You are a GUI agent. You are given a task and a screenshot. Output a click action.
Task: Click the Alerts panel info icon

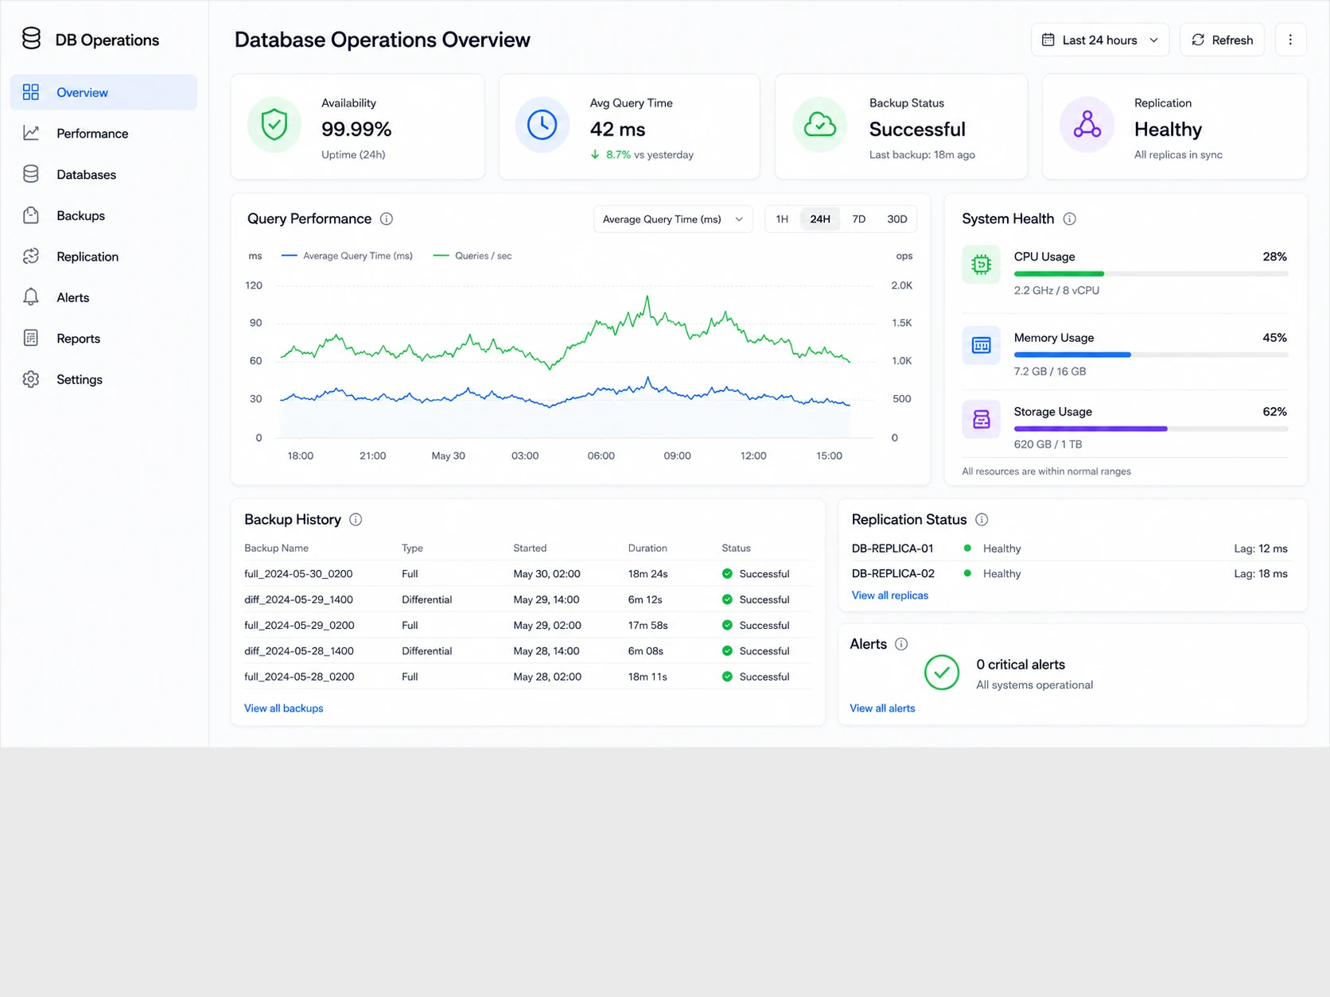[901, 644]
